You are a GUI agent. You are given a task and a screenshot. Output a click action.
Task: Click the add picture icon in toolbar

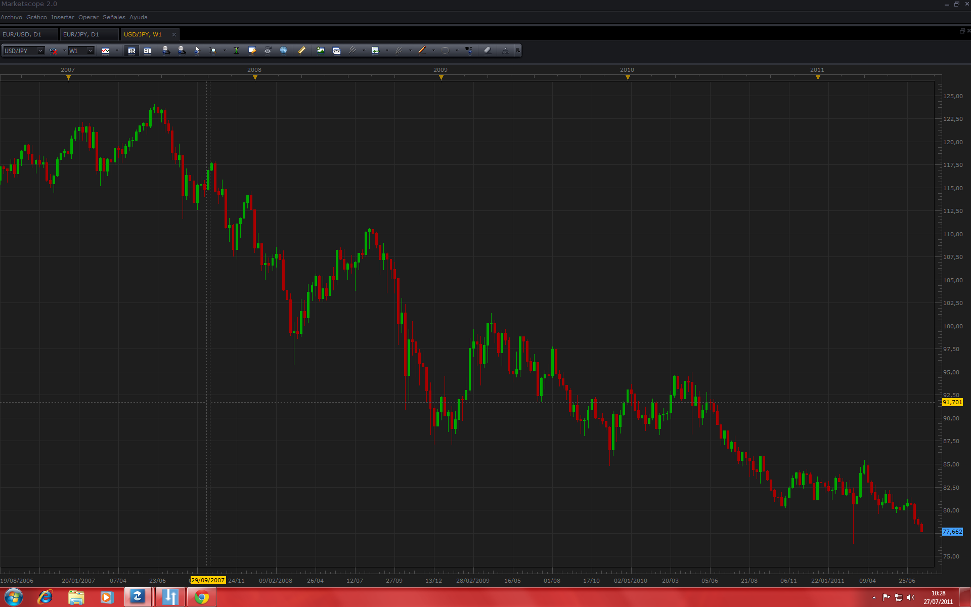point(321,51)
